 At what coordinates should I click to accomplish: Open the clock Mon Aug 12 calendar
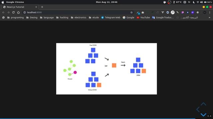[106, 2]
